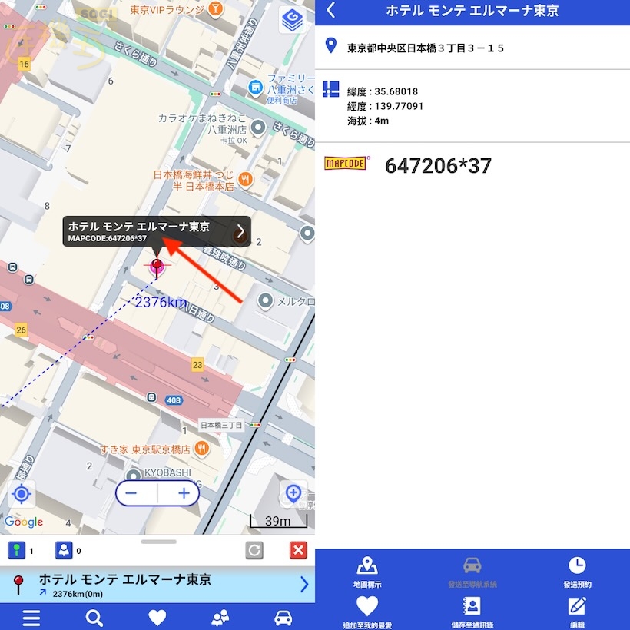Tap the 發送至導航系統 car button

click(472, 572)
